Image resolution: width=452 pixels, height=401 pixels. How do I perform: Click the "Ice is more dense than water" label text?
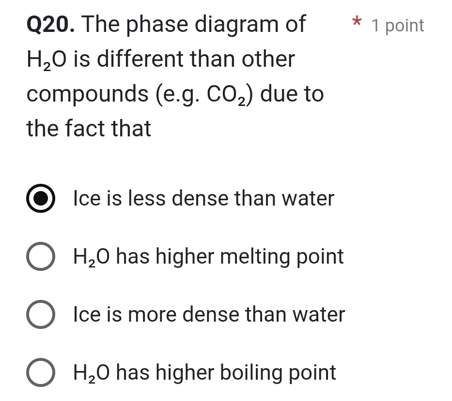(x=209, y=314)
